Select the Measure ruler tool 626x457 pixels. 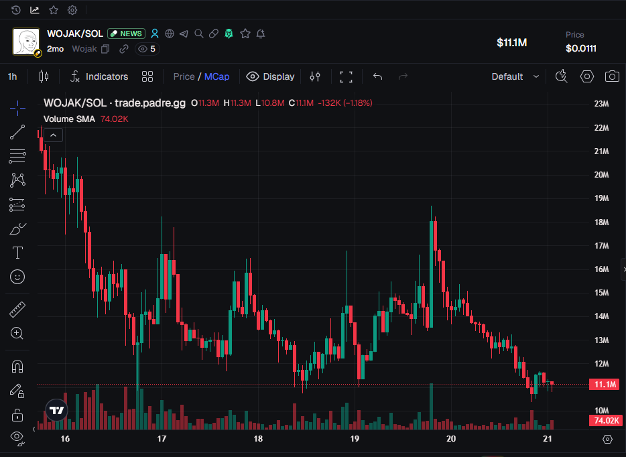pyautogui.click(x=17, y=309)
